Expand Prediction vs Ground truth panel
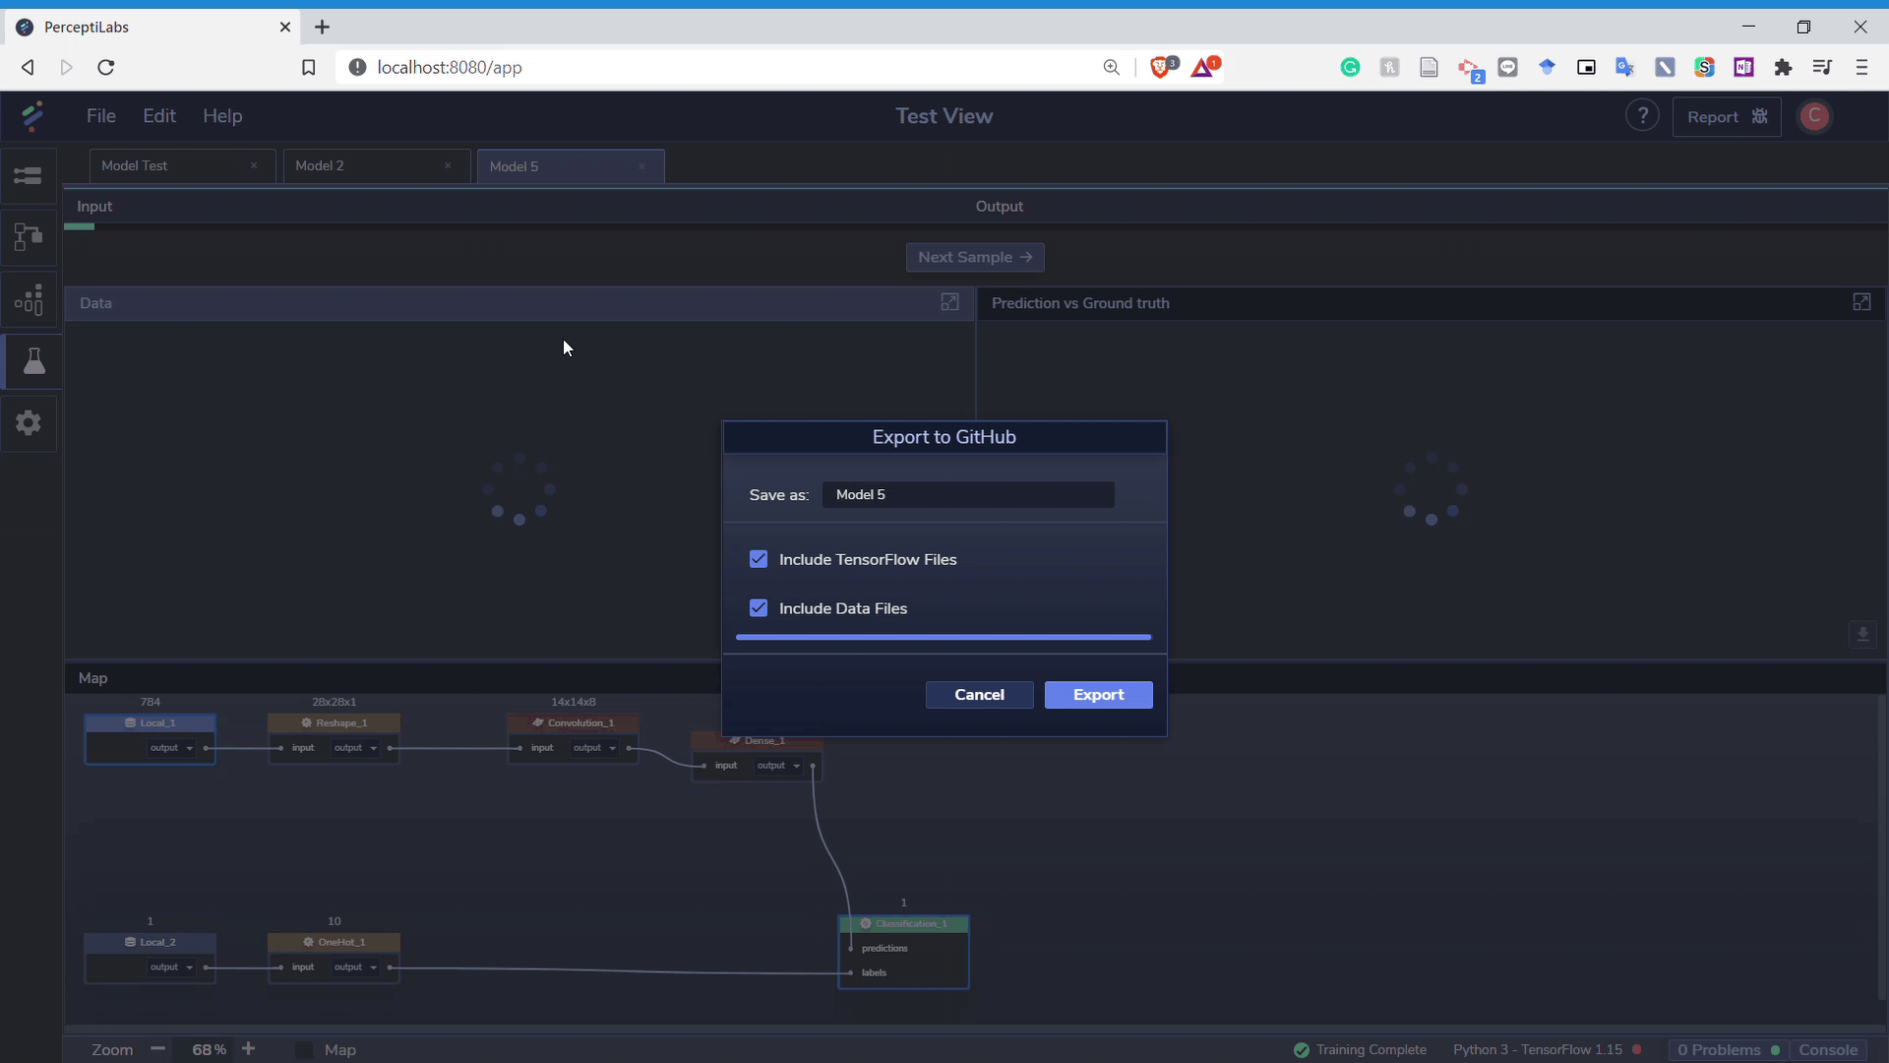This screenshot has width=1889, height=1063. point(1861,303)
